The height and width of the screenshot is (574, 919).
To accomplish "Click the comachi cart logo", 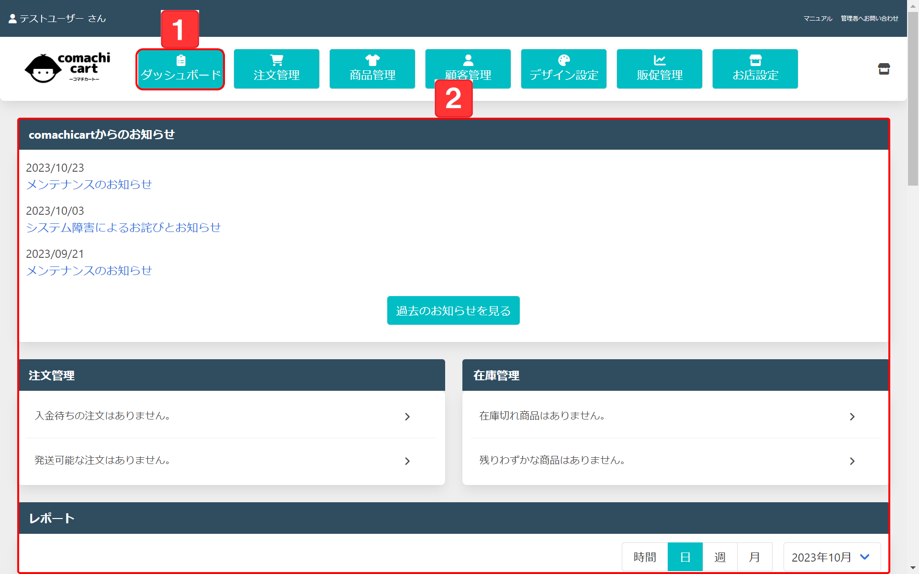I will point(67,68).
